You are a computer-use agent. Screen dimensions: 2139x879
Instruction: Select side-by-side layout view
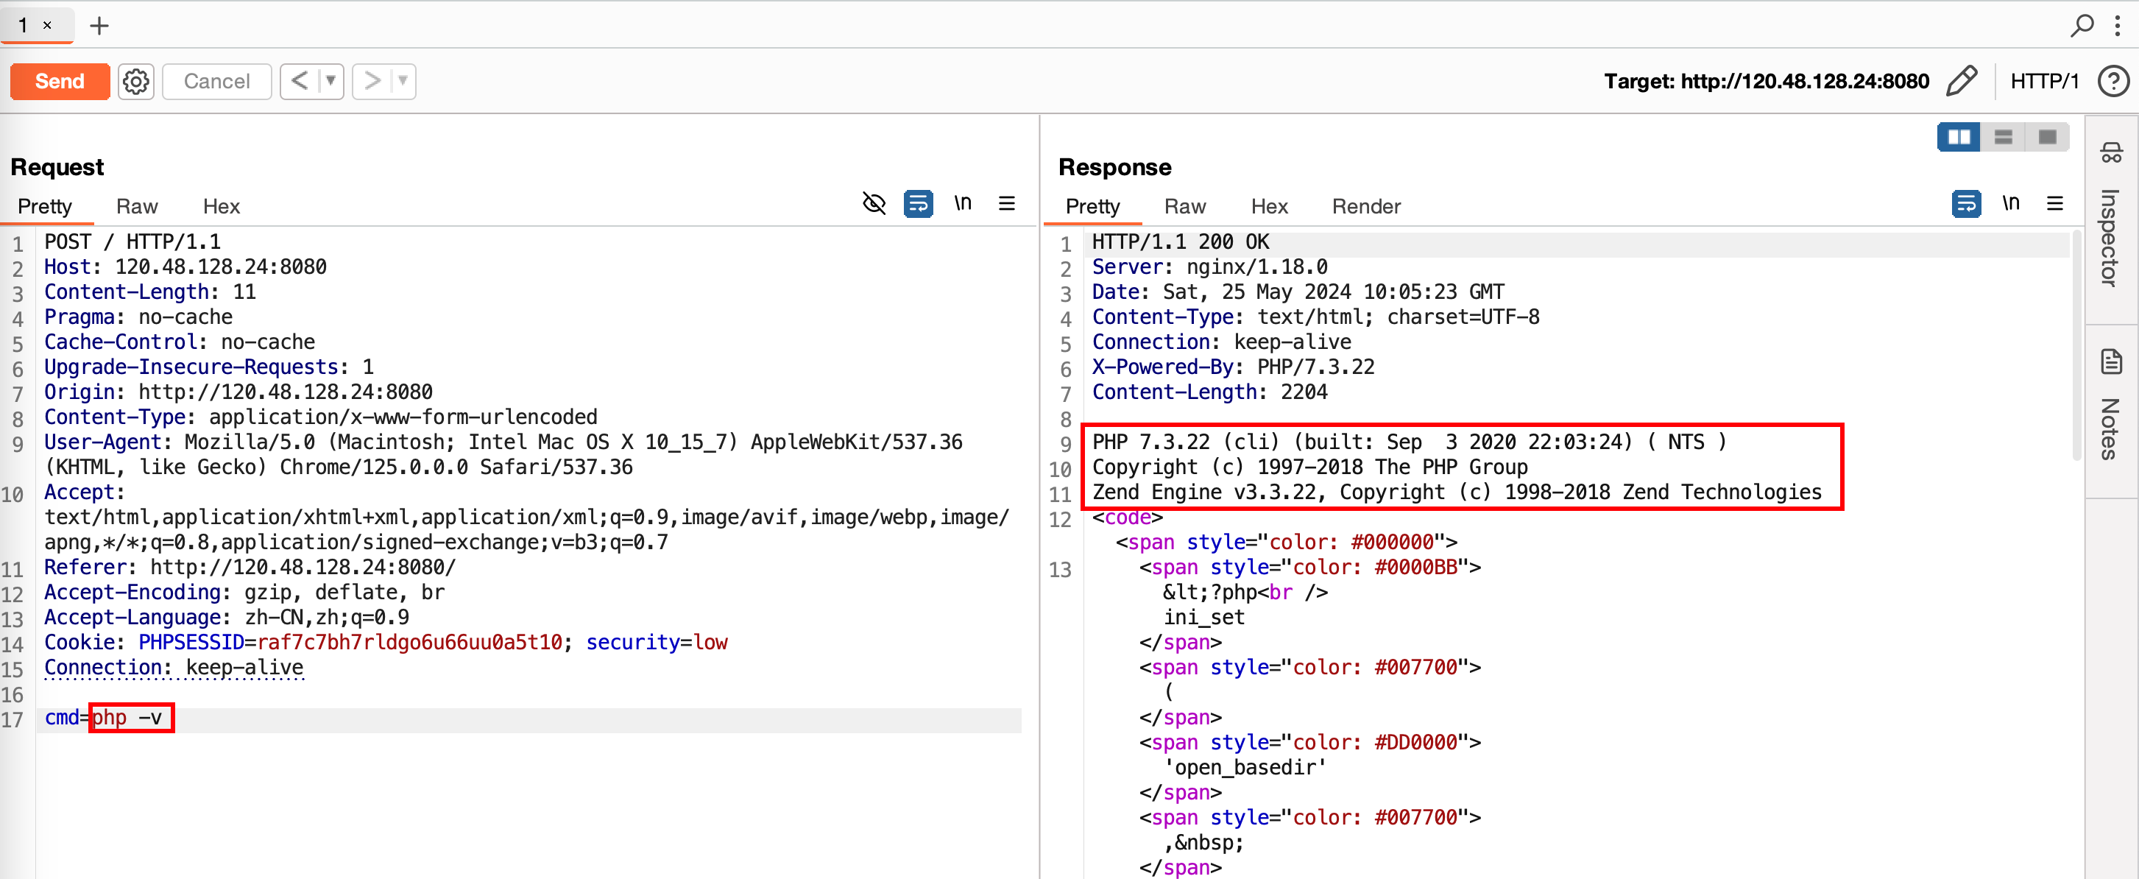[1959, 137]
